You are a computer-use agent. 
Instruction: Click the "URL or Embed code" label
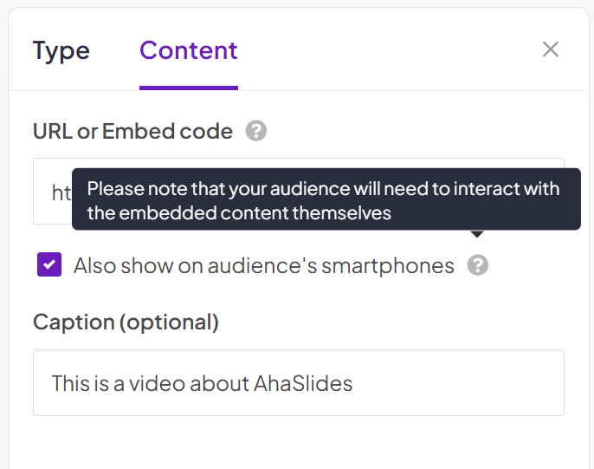[132, 131]
